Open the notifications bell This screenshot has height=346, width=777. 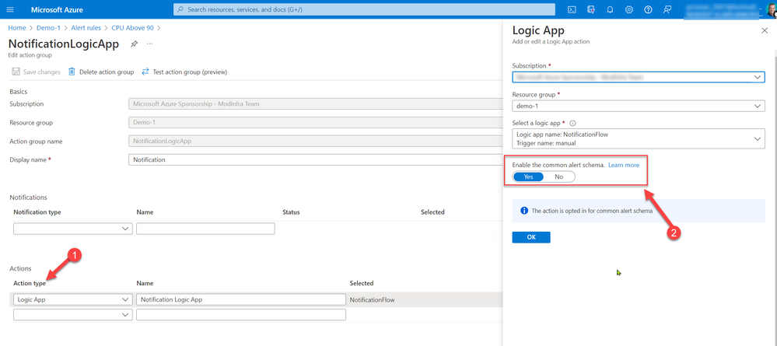[x=610, y=9]
